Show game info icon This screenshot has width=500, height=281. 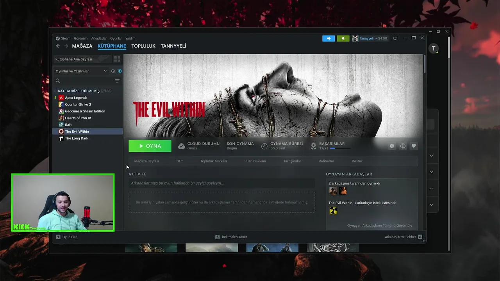pyautogui.click(x=403, y=146)
